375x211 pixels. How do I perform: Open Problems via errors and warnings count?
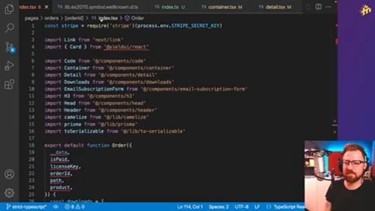click(74, 207)
